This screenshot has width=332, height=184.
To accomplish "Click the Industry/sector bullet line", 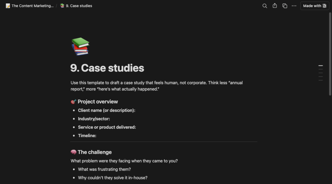I will click(x=94, y=119).
